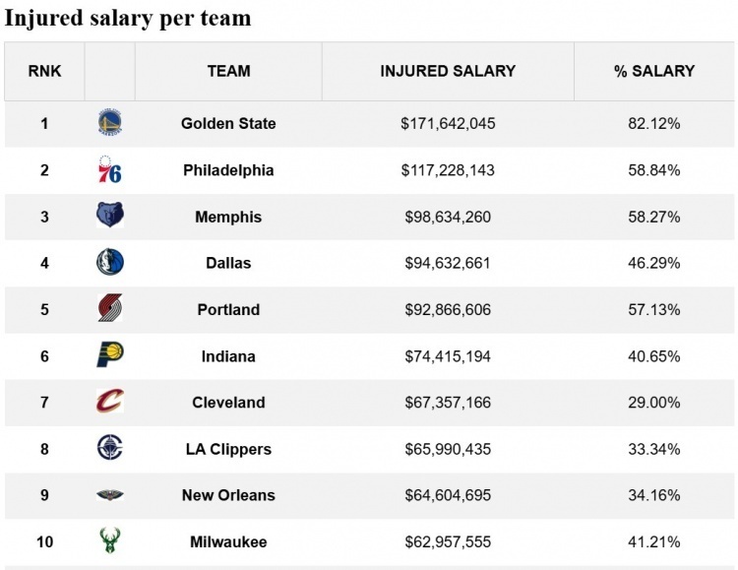Click Golden State's $171,642,045 injured salary
Image resolution: width=738 pixels, height=570 pixels.
pos(448,123)
